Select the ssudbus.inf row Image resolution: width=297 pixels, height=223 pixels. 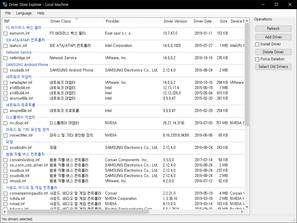[124, 171]
